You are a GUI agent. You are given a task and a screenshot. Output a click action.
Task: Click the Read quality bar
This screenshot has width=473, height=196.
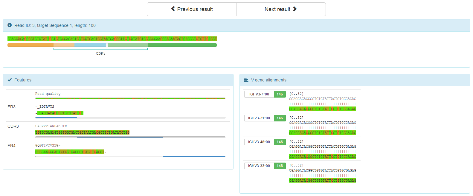[x=130, y=98]
